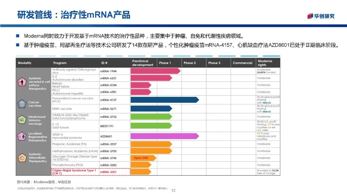The width and height of the screenshot is (347, 195).
Task: Click the Commercial column header
Action: pos(243,63)
